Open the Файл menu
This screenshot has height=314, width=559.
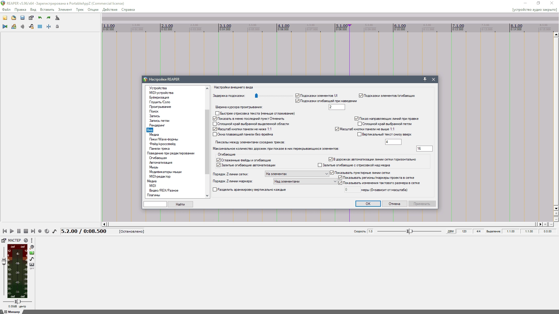(6, 10)
